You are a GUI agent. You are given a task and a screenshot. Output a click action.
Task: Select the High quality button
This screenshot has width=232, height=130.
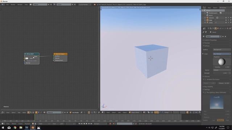click(x=227, y=120)
